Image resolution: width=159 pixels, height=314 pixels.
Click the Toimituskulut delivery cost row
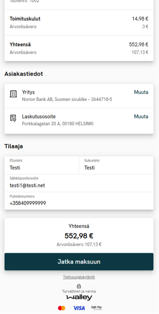point(79,22)
